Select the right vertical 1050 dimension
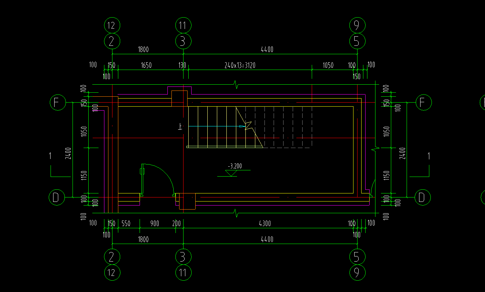This screenshot has width=485, height=292. [386, 131]
